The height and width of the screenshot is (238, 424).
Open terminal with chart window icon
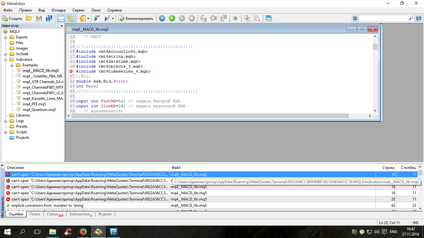[x=269, y=19]
